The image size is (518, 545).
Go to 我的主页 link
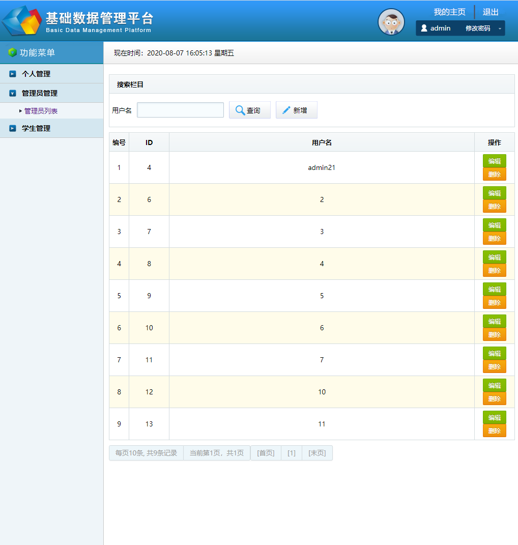click(449, 12)
